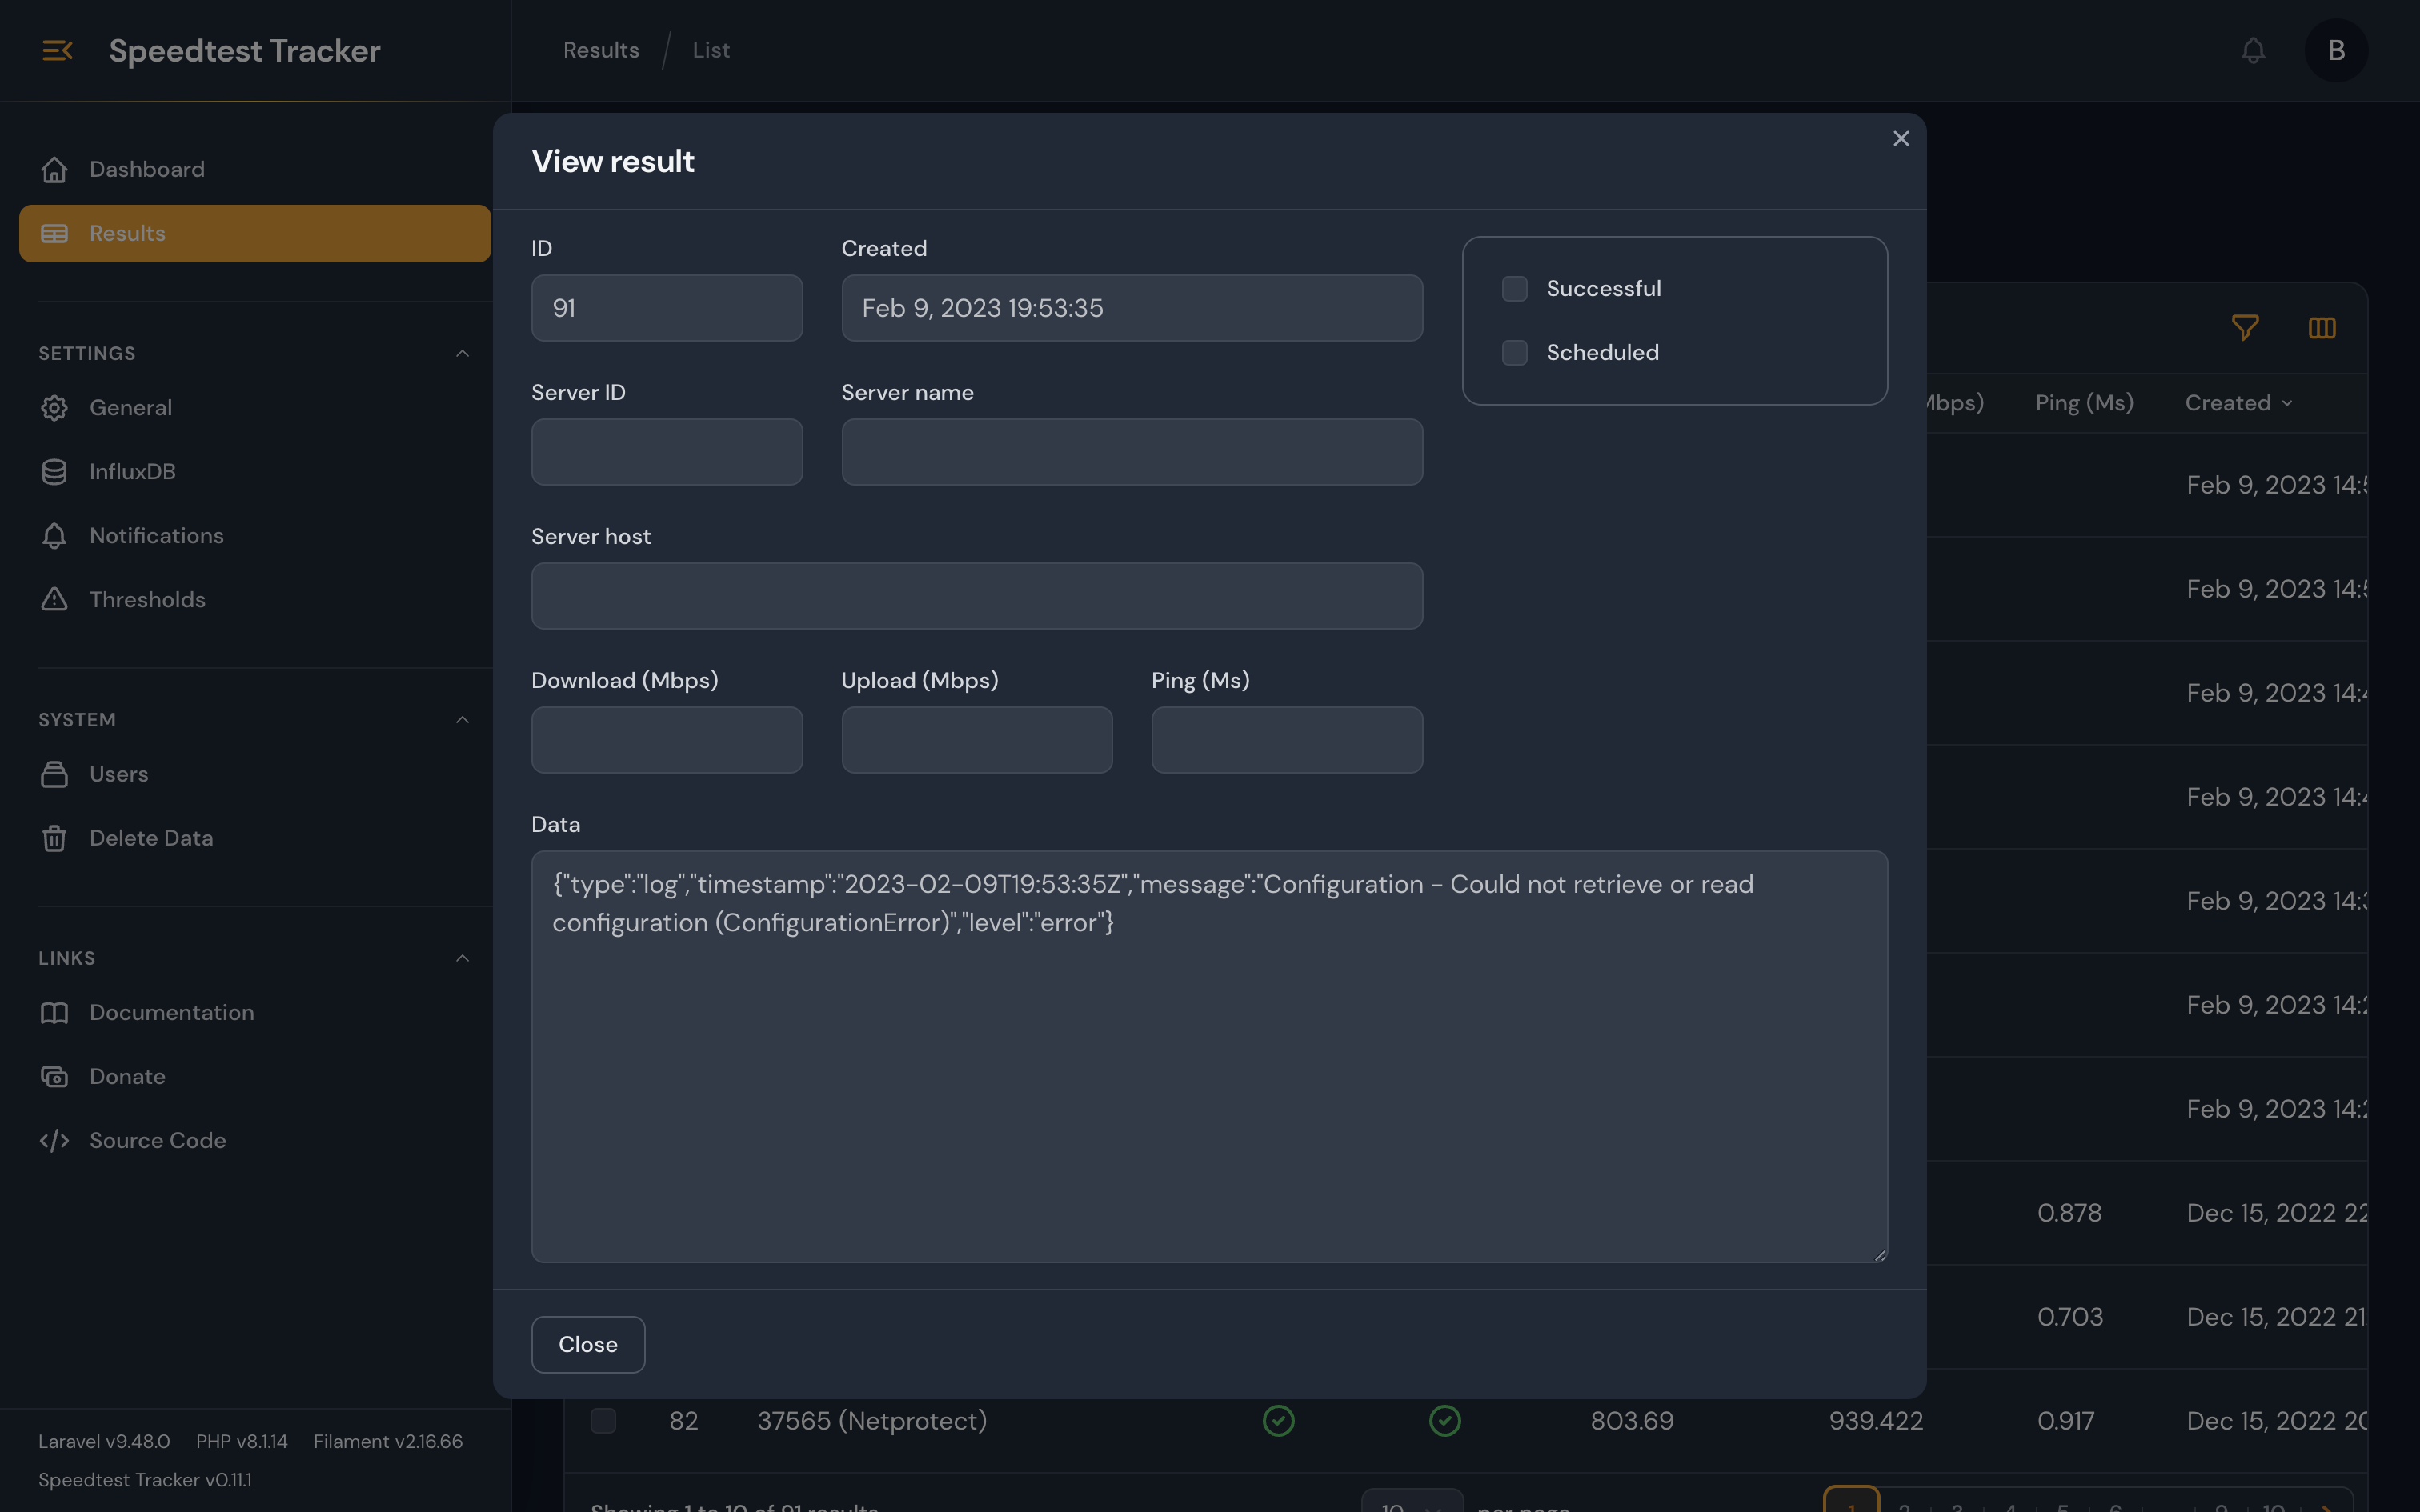This screenshot has height=1512, width=2420.
Task: Collapse the SETTINGS section
Action: click(462, 353)
